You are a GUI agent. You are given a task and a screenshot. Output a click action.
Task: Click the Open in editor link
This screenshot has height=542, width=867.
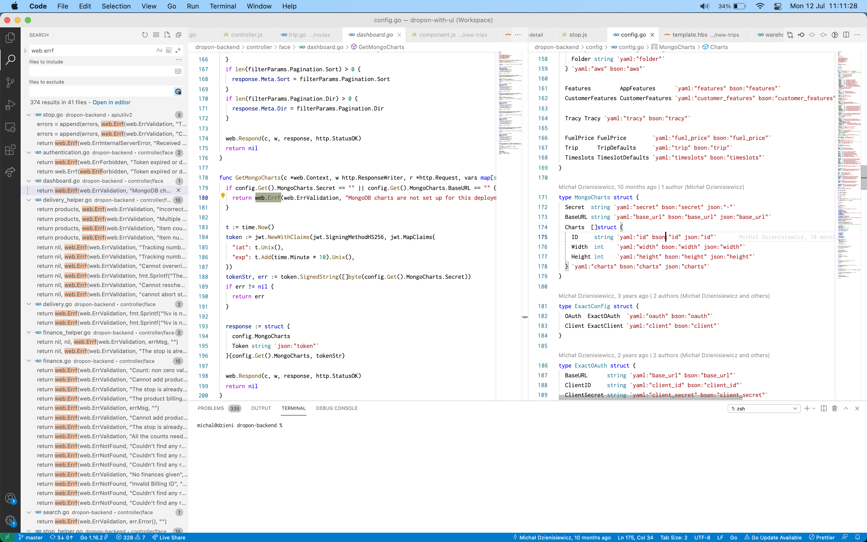coord(111,102)
